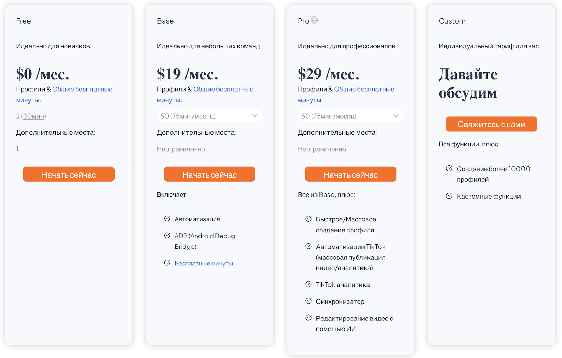Click checkmark icon beside Автоматизация
Image resolution: width=562 pixels, height=358 pixels.
point(167,219)
